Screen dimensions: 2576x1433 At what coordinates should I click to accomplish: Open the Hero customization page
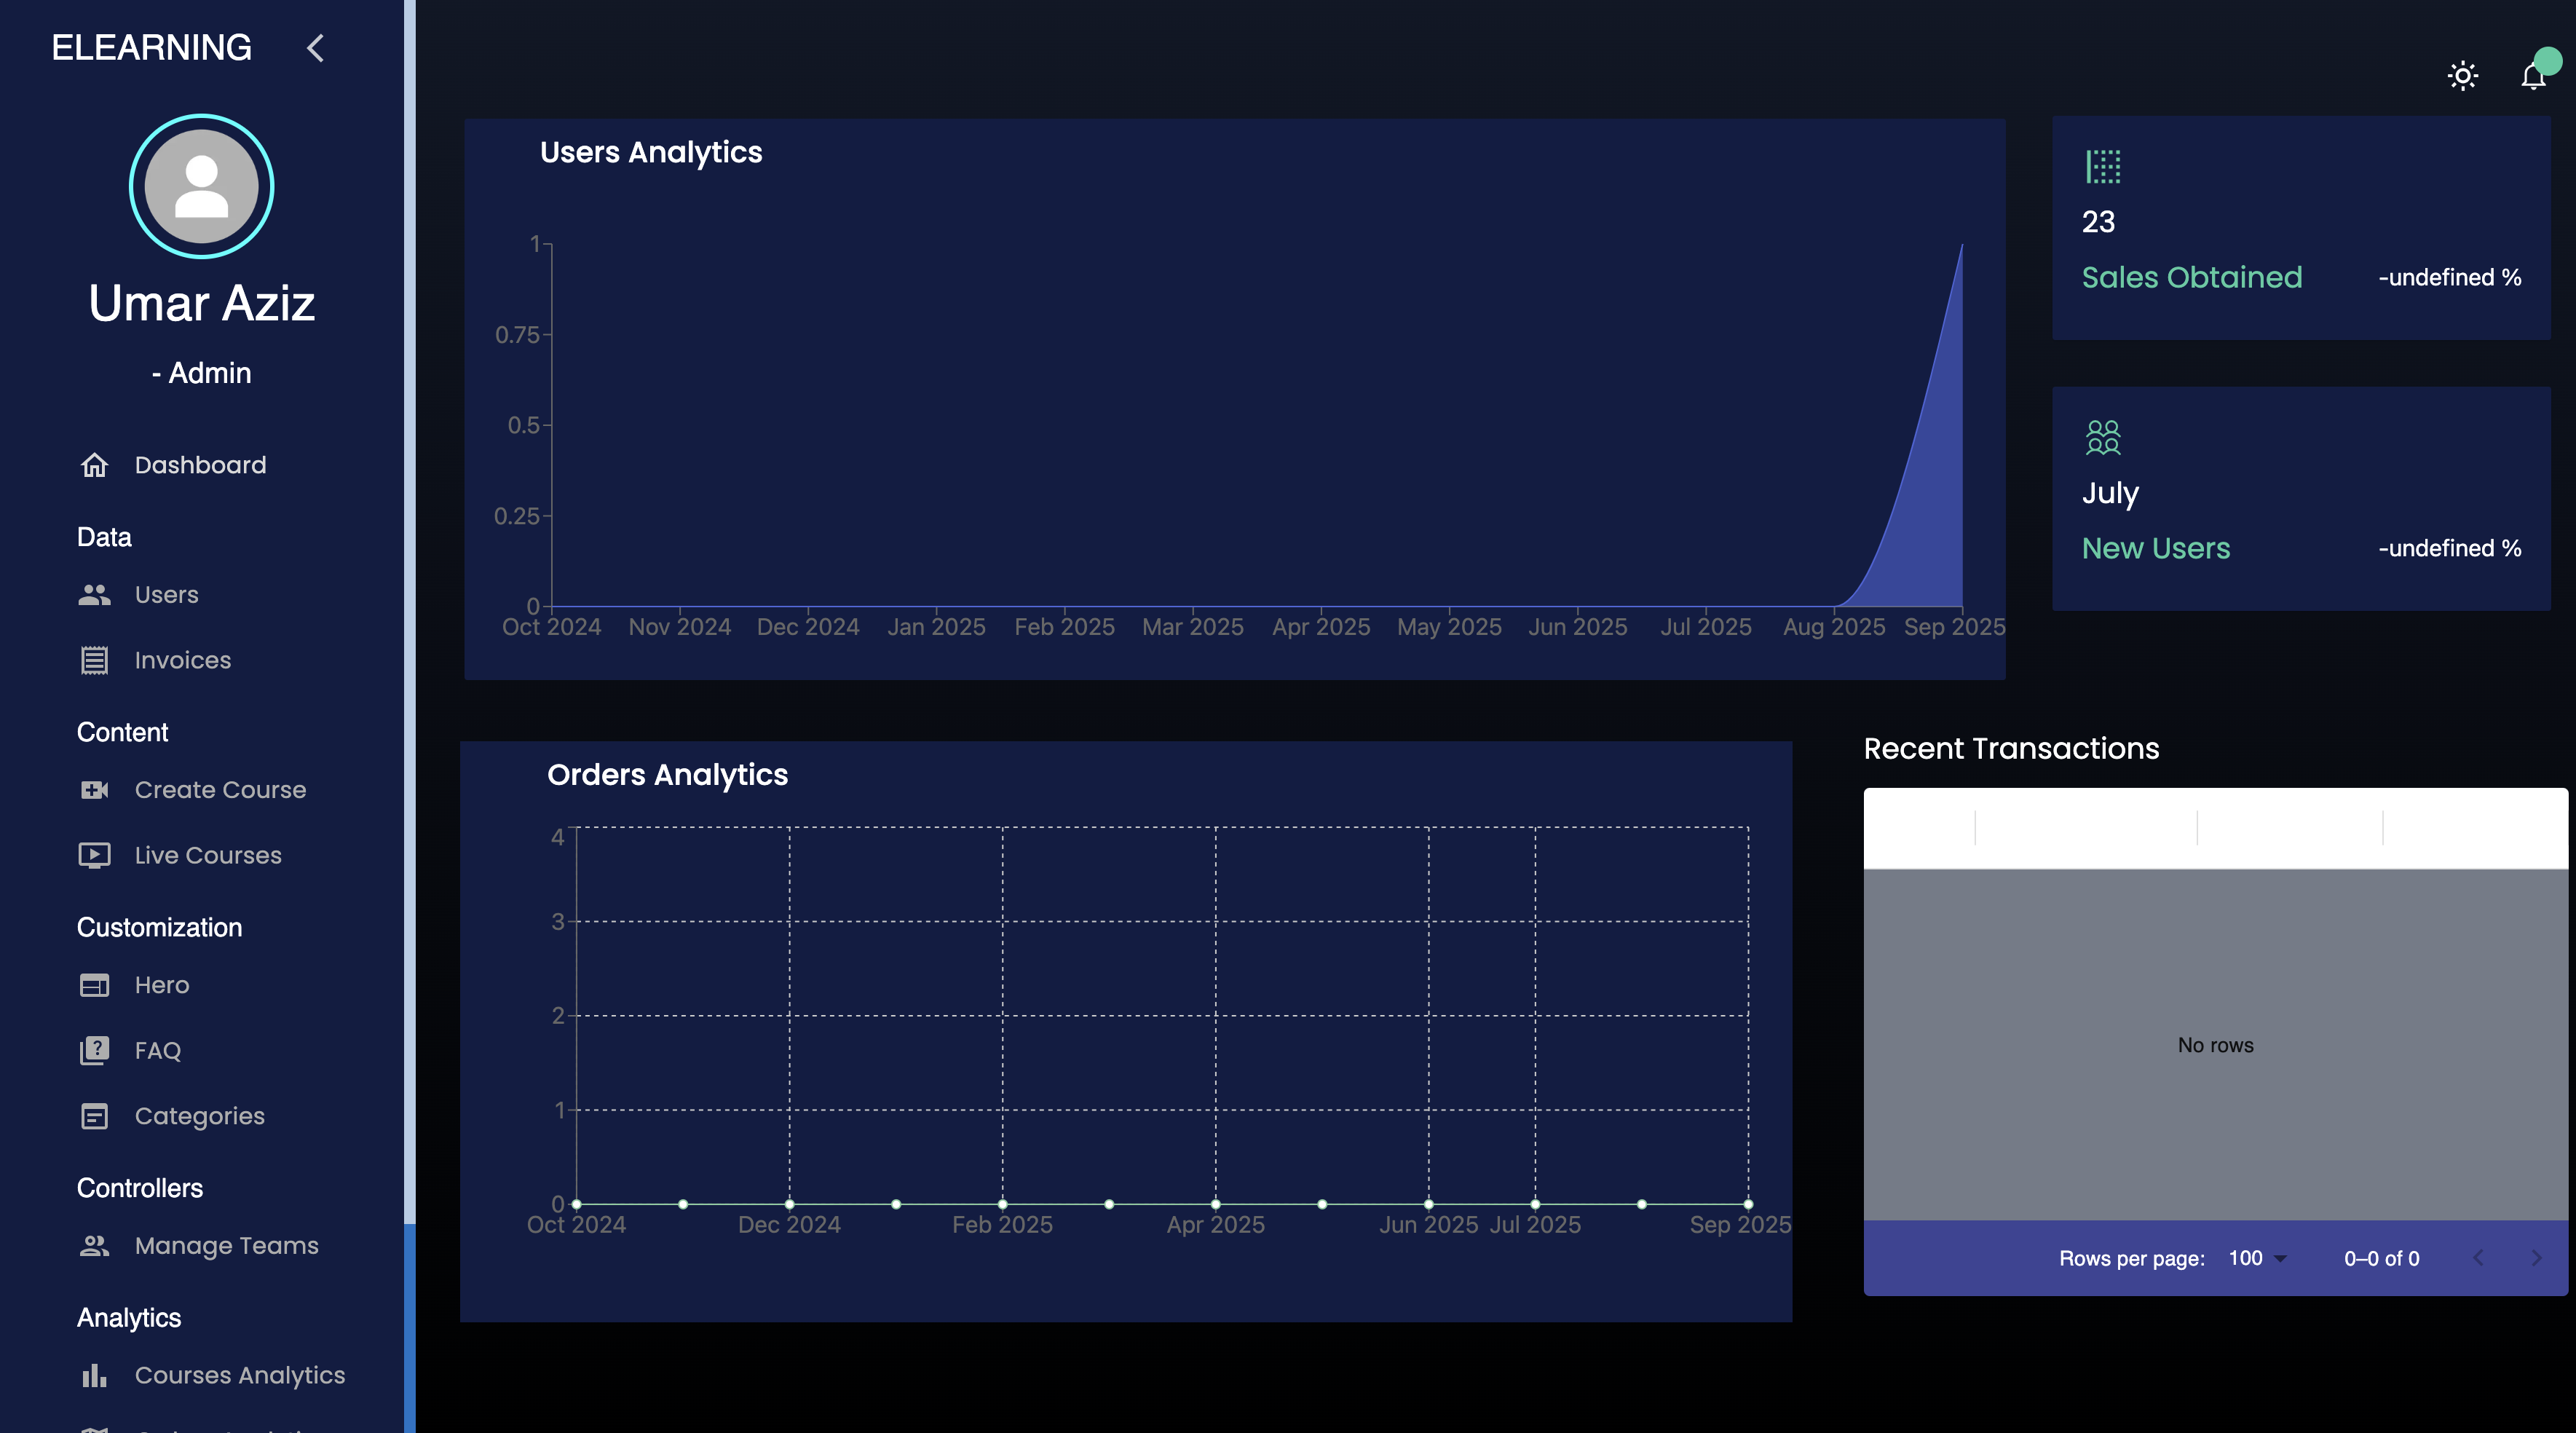coord(161,985)
